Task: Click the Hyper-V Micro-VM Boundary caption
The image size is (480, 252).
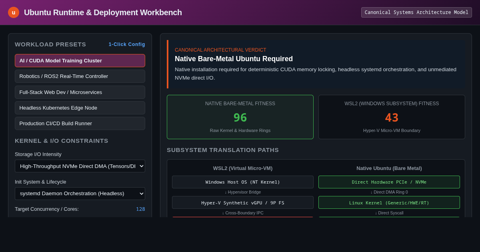Action: (392, 130)
